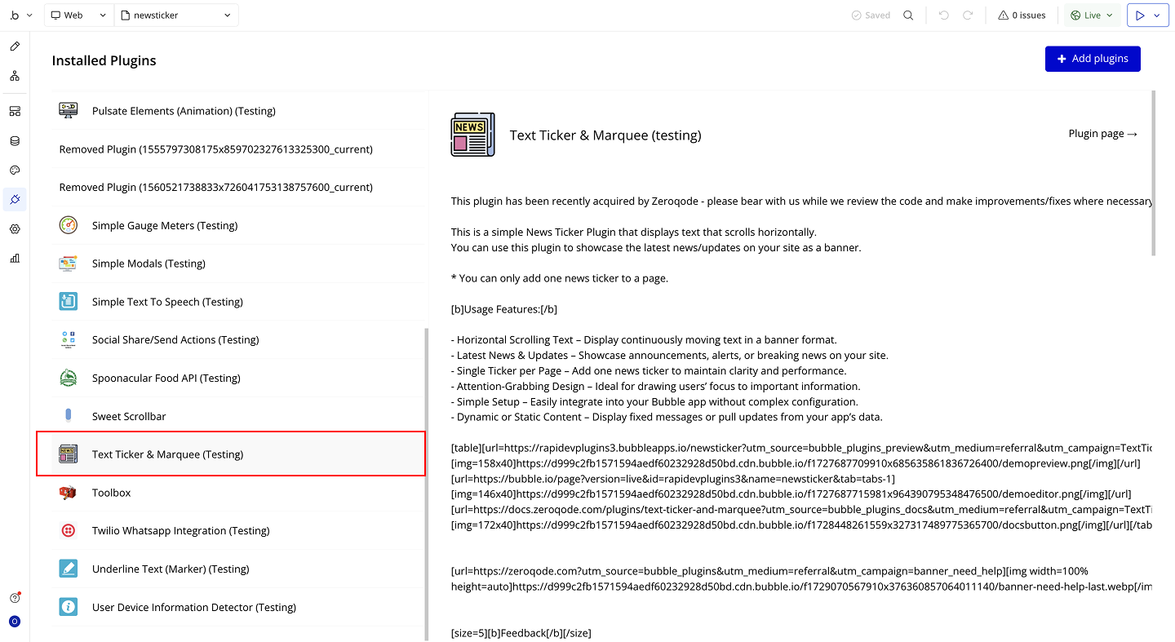
Task: Click the Sweet Scrollbar plugin icon
Action: (x=69, y=416)
